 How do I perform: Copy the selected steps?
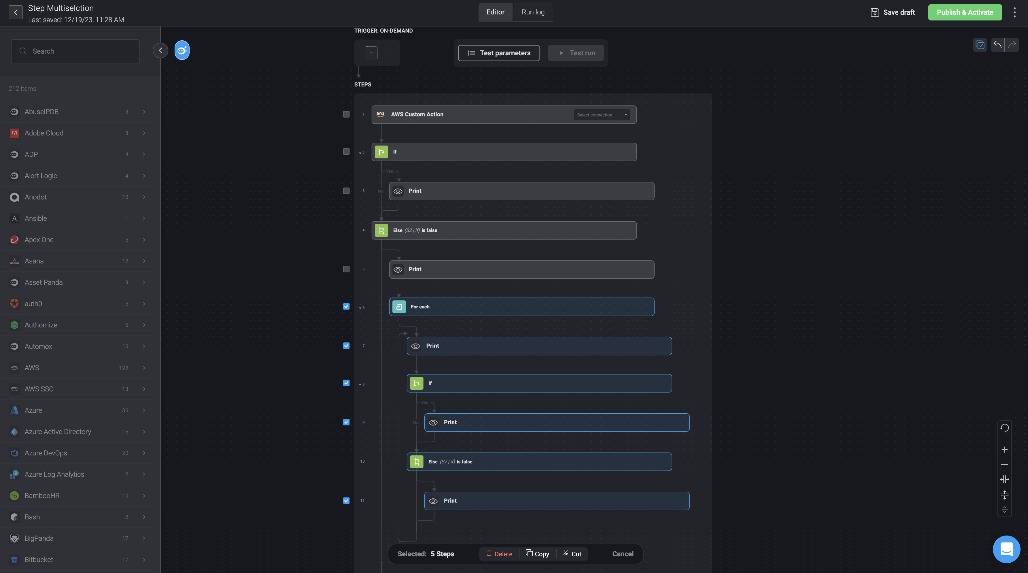pos(538,554)
